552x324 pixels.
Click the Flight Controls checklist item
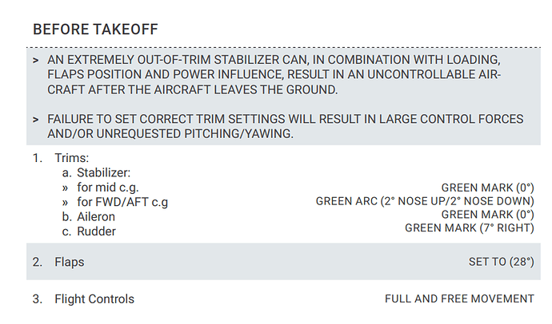click(94, 299)
